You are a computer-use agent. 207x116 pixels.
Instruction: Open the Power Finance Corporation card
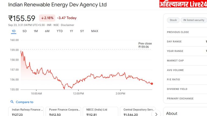pyautogui.click(x=63, y=112)
